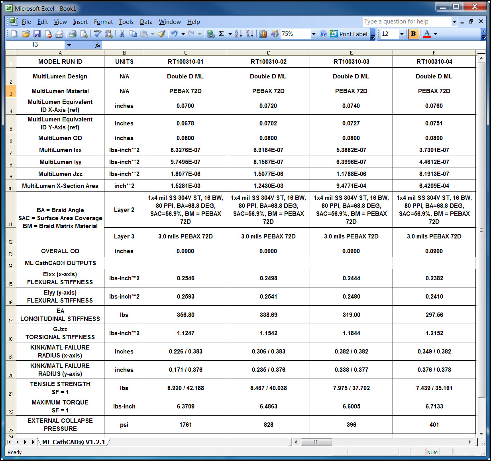Viewport: 491px width, 461px height.
Task: Select the EXTERNAL COLLAPSE PRESSURE value 1761
Action: pos(186,425)
